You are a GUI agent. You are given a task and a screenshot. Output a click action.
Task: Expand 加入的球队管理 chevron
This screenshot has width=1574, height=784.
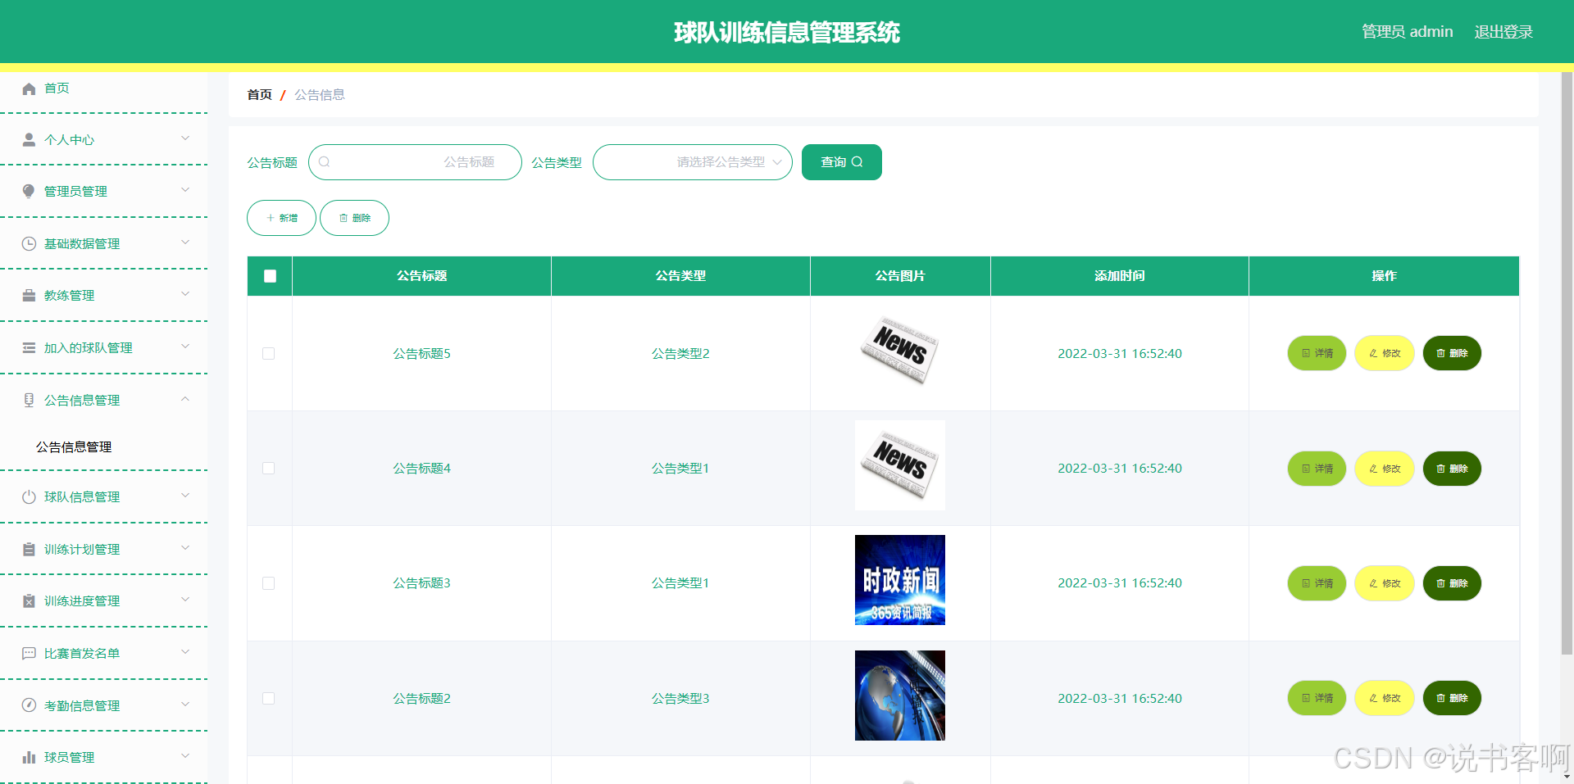185,347
